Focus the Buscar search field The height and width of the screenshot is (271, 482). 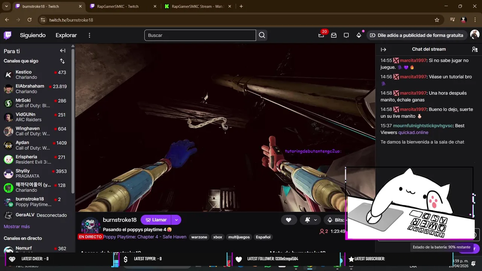pyautogui.click(x=200, y=35)
